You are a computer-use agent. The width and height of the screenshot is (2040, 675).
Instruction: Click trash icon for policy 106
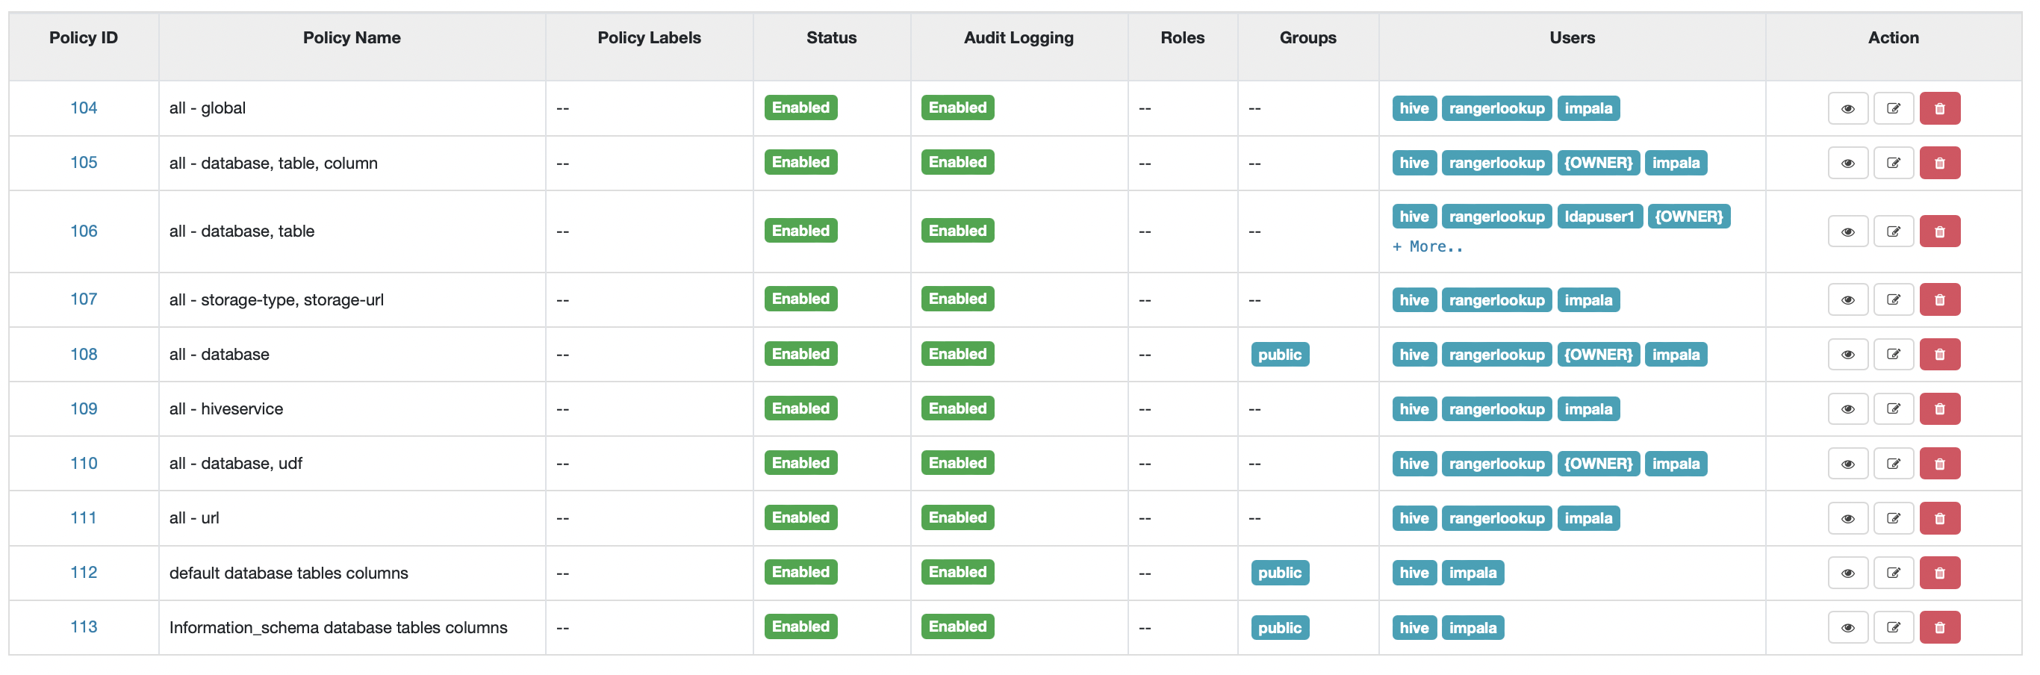[x=1938, y=231]
